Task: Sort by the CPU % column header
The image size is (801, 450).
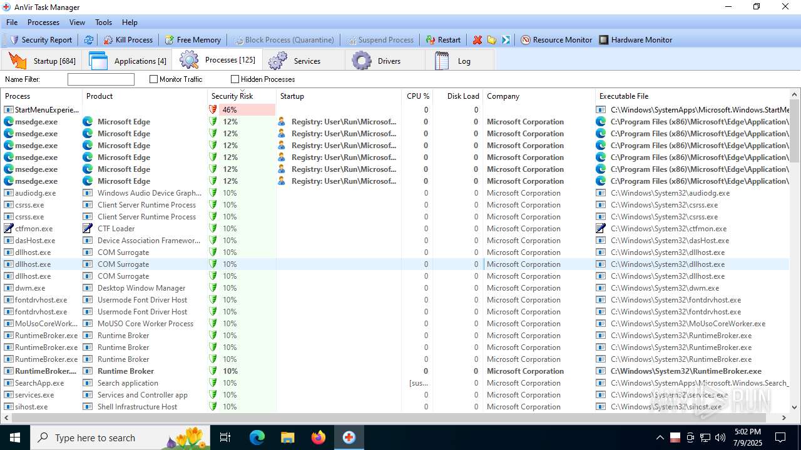Action: click(417, 96)
